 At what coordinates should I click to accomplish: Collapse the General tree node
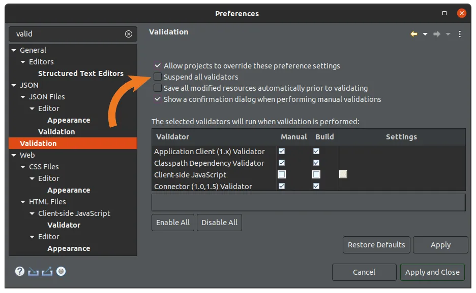click(14, 50)
